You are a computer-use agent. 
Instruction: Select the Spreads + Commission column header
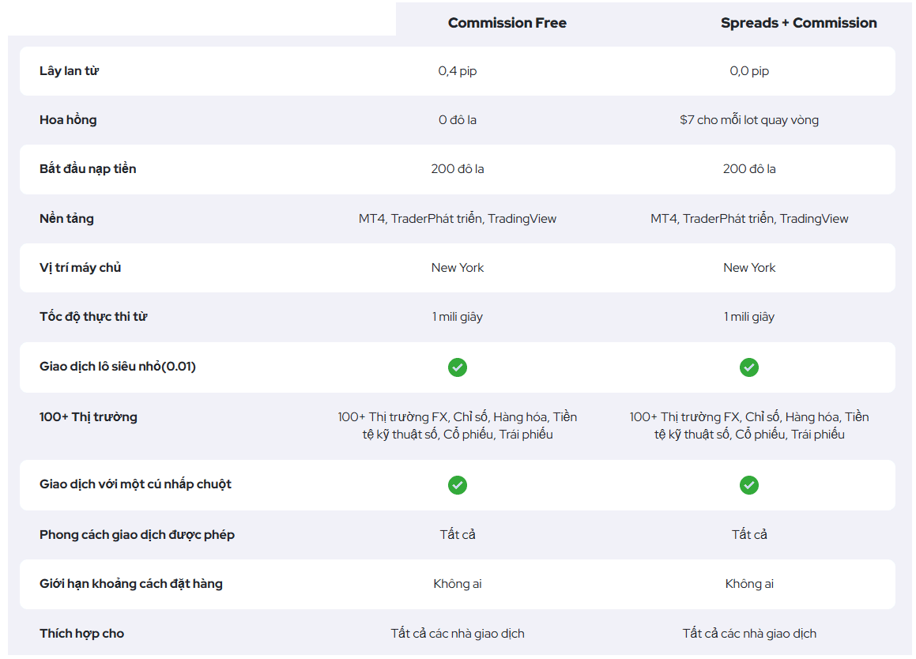point(798,23)
